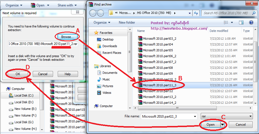Click Help in the Next volume dialog
This screenshot has width=259, height=134.
coord(68,74)
